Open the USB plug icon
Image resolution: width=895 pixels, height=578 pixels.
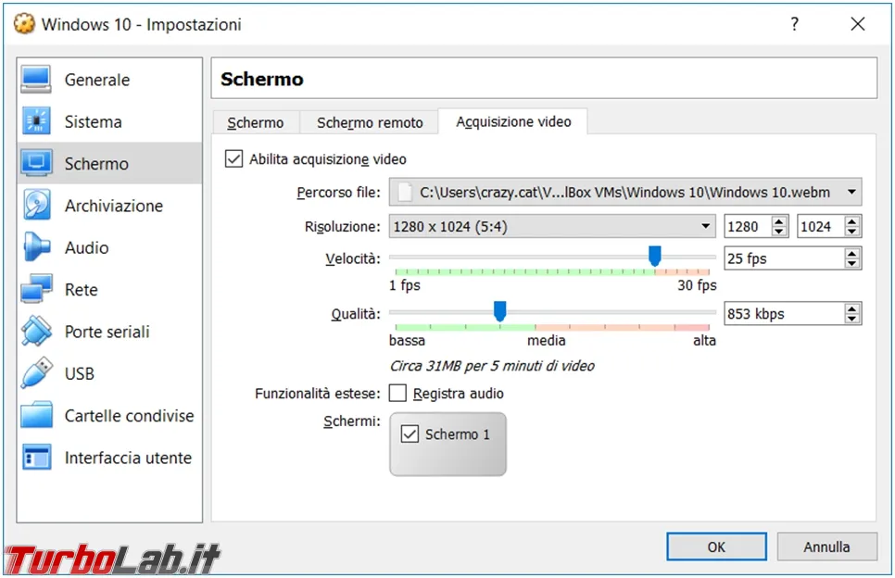(x=36, y=373)
